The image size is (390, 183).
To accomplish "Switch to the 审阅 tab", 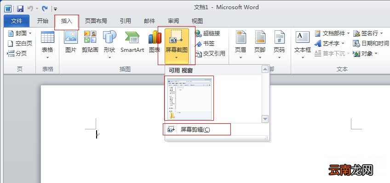I will (x=173, y=21).
